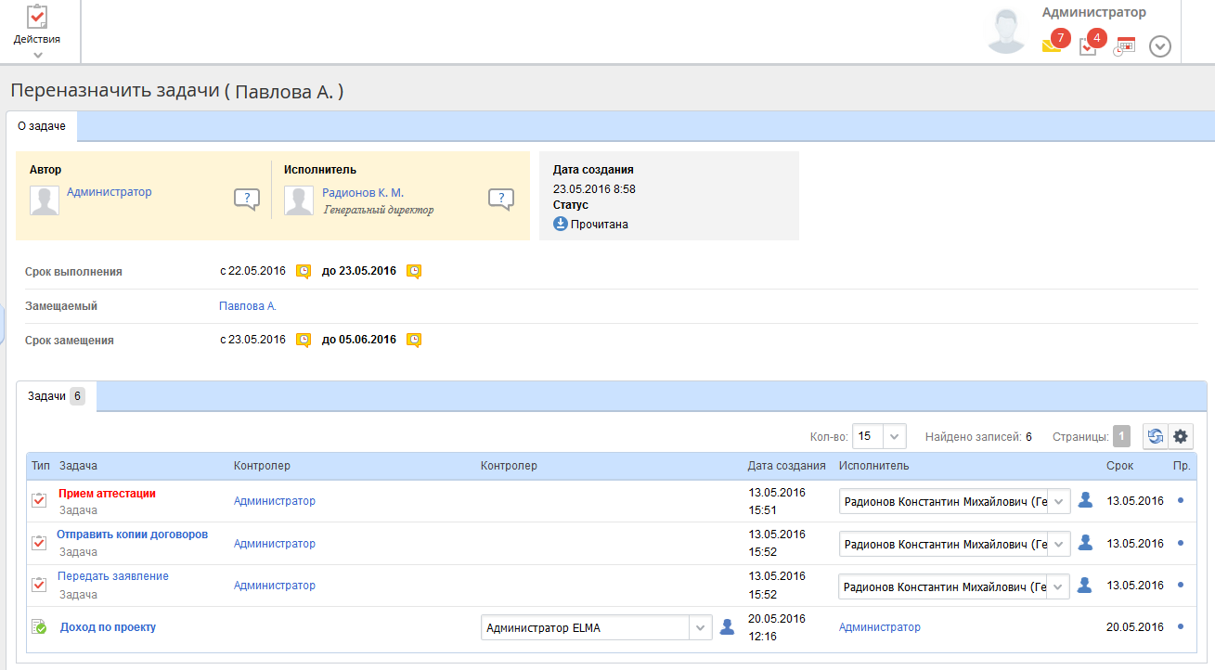Screen dimensions: 1215x670
Task: Expand the user menu chevron
Action: (x=1160, y=46)
